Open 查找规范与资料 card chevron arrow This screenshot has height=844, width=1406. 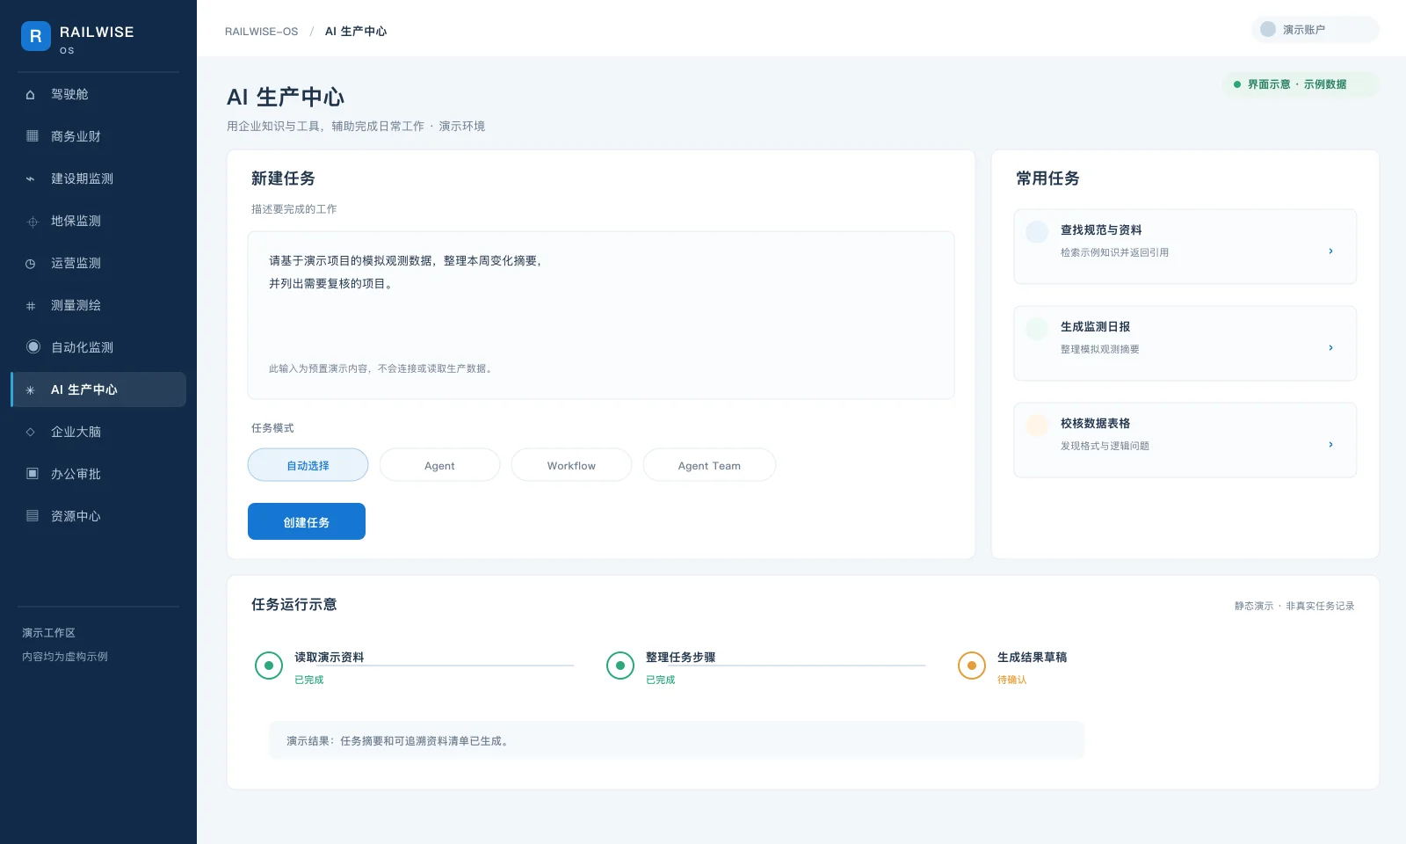pos(1330,251)
